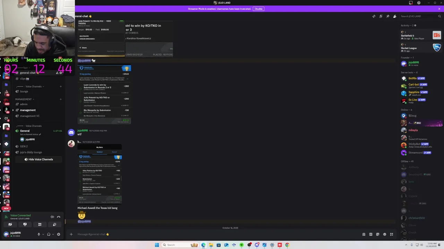Viewport: 444px width, 249px height.
Task: Add channel to first Voice Channels category
Action: click(61, 86)
